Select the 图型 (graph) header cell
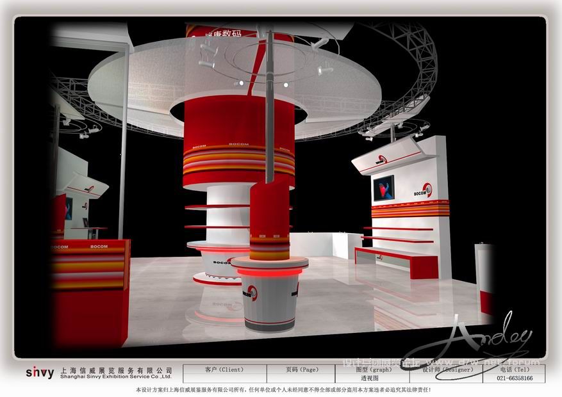The width and height of the screenshot is (562, 397). (x=372, y=369)
